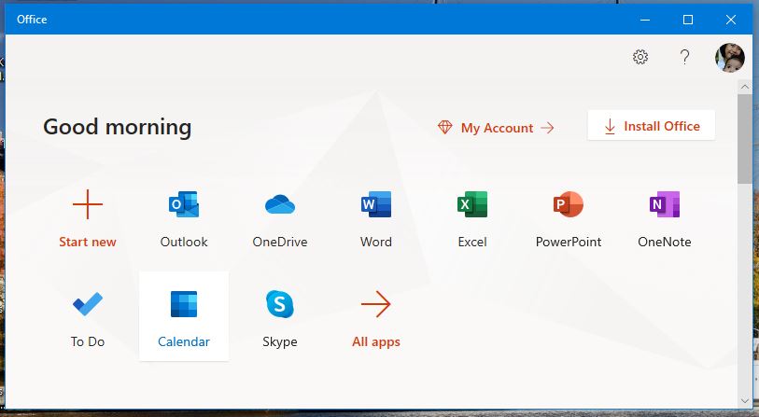Open the OneNote app
759x417 pixels.
click(664, 204)
